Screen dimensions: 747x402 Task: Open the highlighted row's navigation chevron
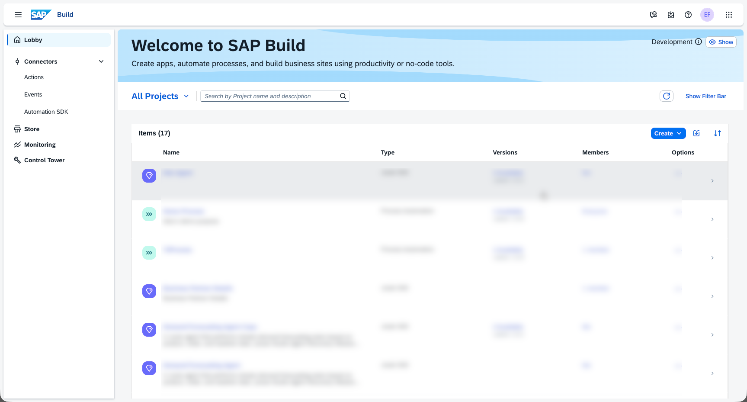pos(712,181)
